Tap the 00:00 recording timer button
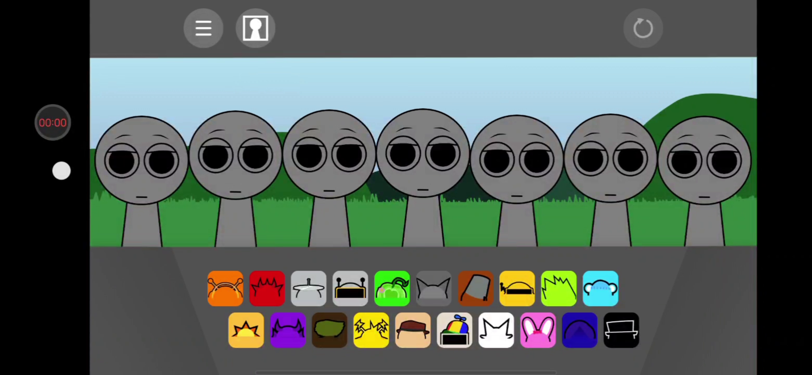812x375 pixels. click(53, 123)
